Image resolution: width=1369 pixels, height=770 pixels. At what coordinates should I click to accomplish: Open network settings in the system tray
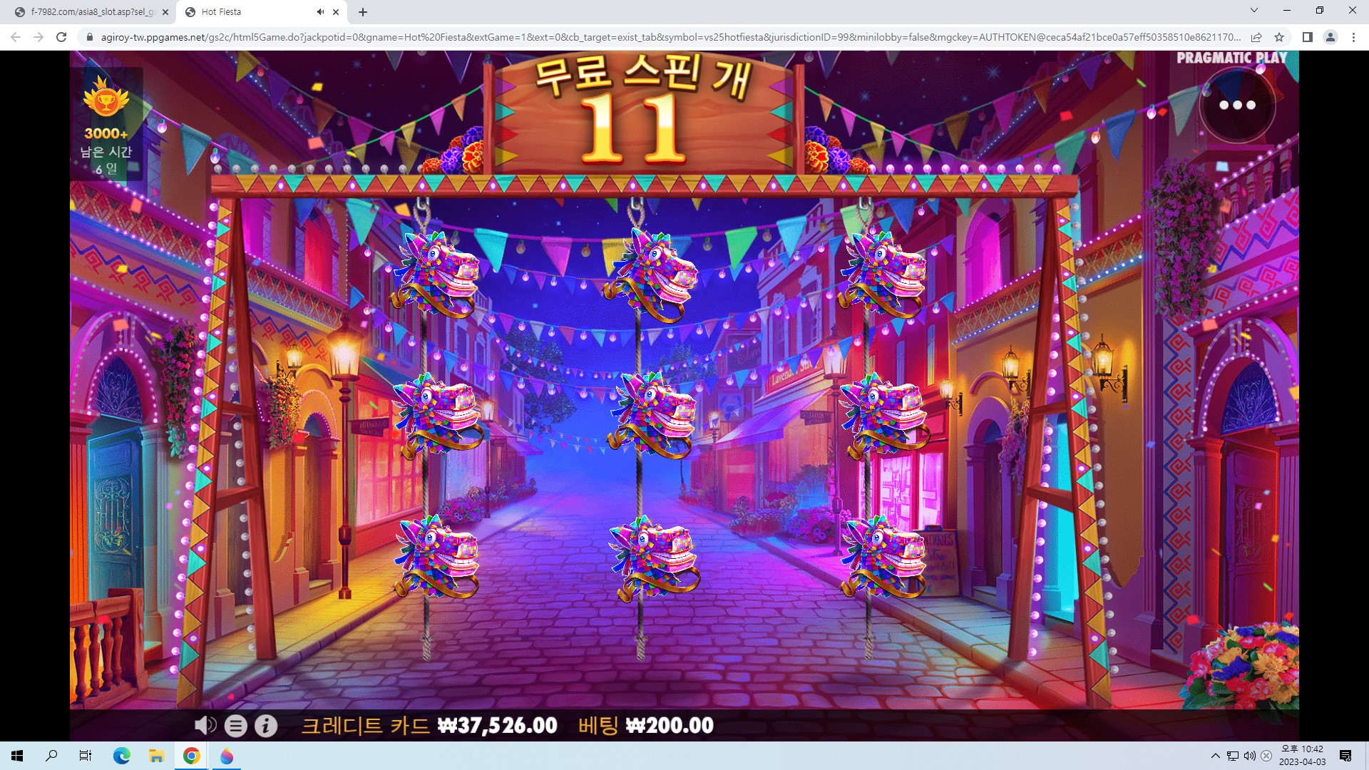coord(1233,756)
